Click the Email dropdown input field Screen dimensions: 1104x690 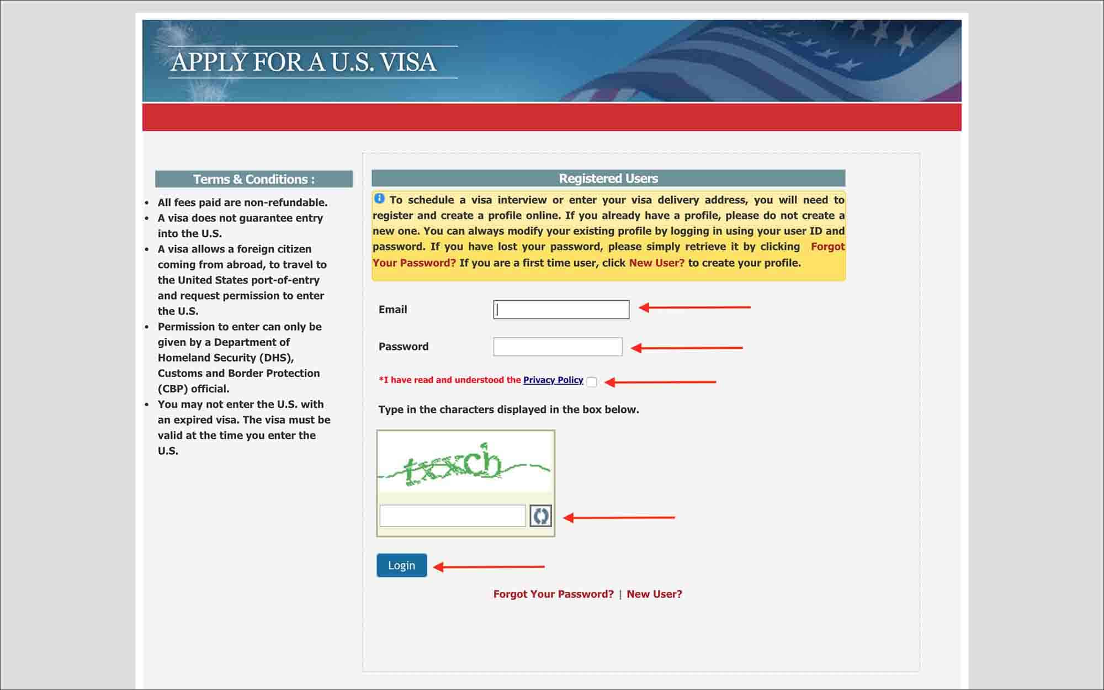coord(561,309)
